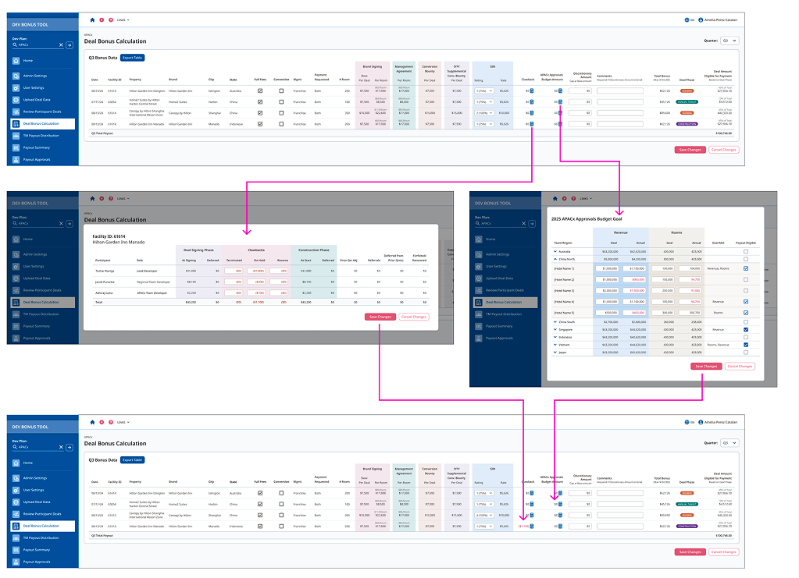Click the globe language icon in top screen
This screenshot has height=578, width=799.
click(687, 20)
